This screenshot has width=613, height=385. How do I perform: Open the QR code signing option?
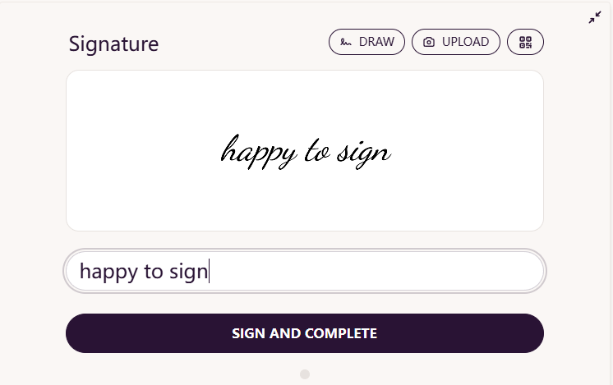tap(525, 42)
